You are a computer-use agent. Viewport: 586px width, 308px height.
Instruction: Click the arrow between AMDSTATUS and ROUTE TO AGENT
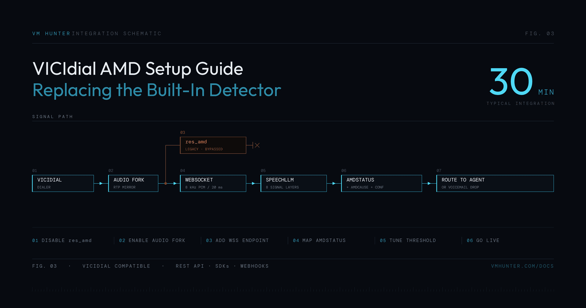pos(429,183)
